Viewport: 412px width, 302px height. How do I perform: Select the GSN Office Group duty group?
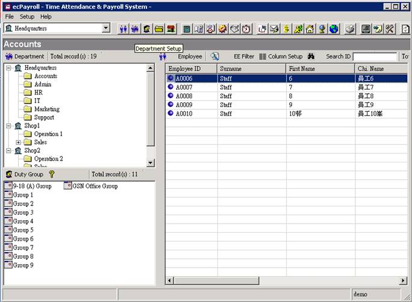(x=91, y=186)
